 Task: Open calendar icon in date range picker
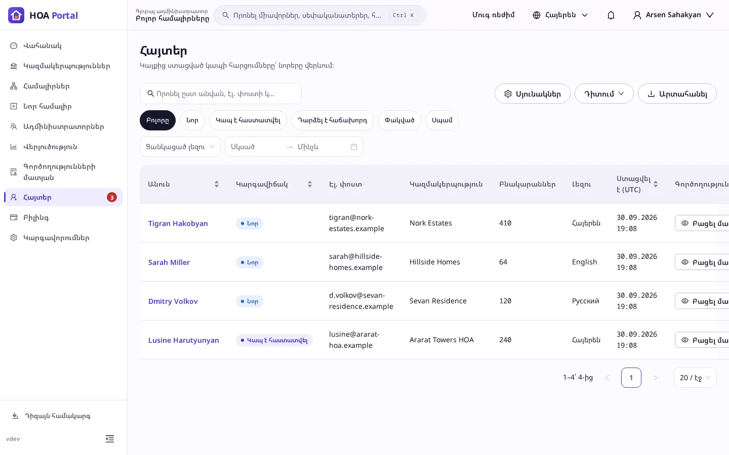click(354, 147)
